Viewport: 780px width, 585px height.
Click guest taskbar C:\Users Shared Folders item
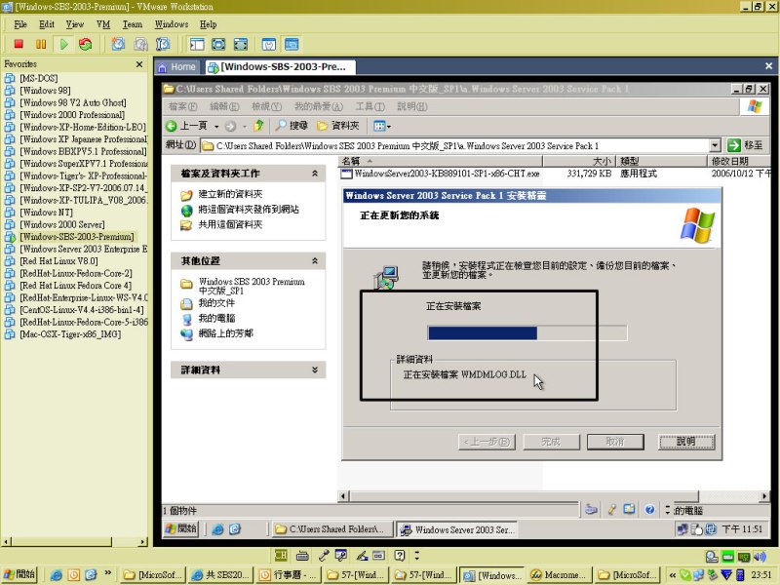coord(332,529)
